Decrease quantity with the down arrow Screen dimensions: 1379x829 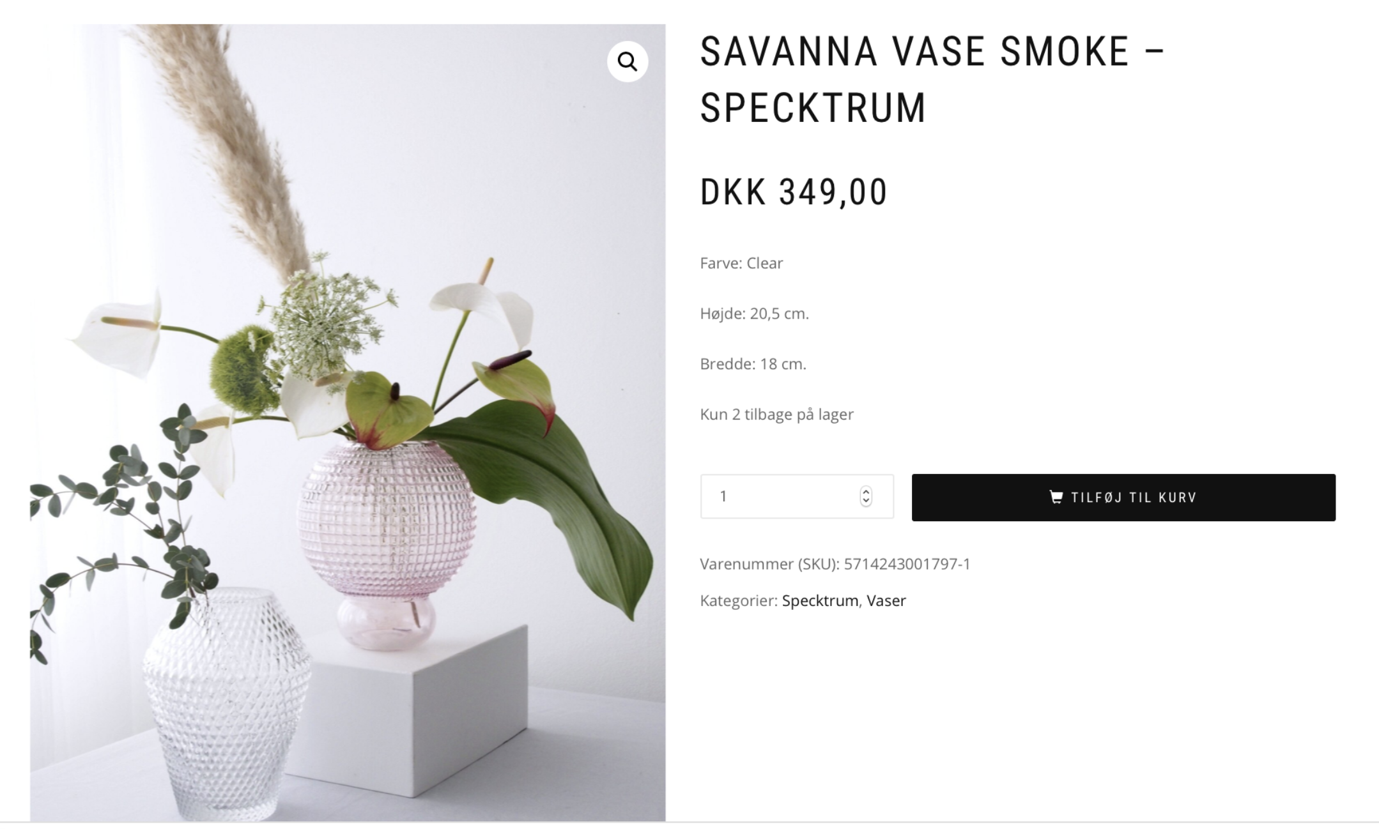tap(866, 501)
